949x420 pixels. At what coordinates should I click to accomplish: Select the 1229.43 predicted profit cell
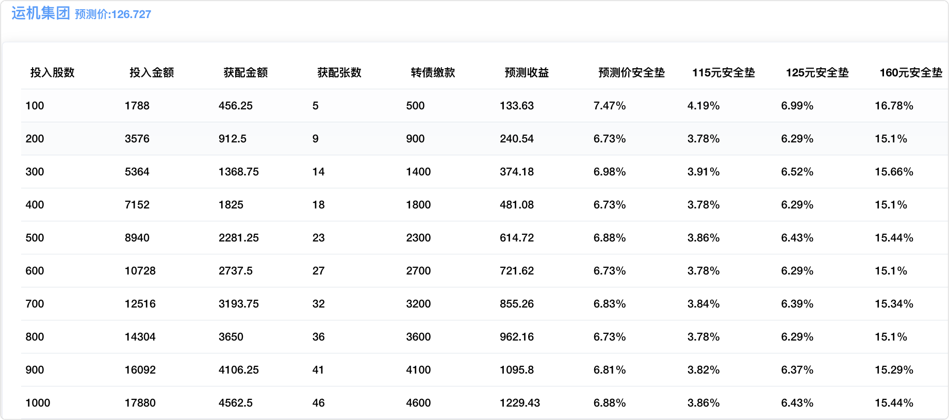coord(520,403)
